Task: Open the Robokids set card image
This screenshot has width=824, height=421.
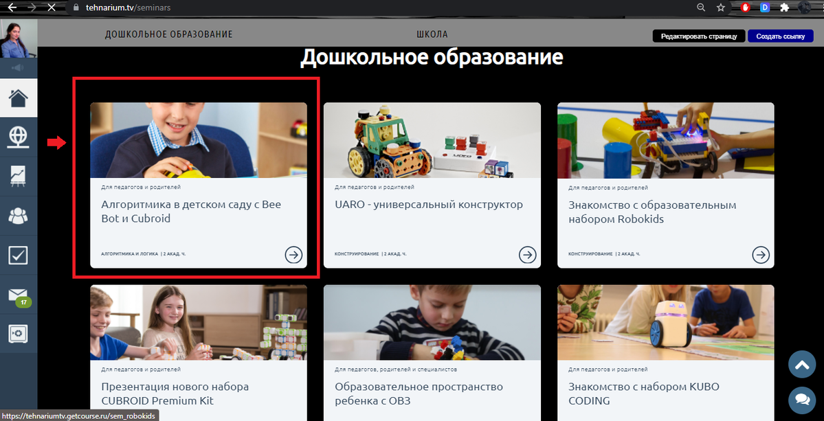Action: pos(666,140)
